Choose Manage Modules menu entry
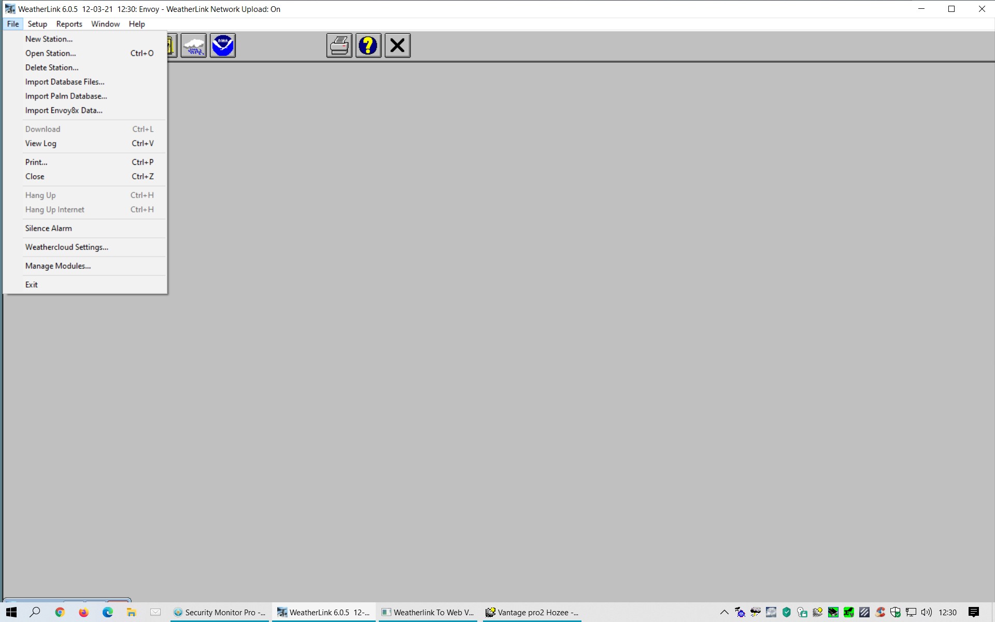 point(58,266)
